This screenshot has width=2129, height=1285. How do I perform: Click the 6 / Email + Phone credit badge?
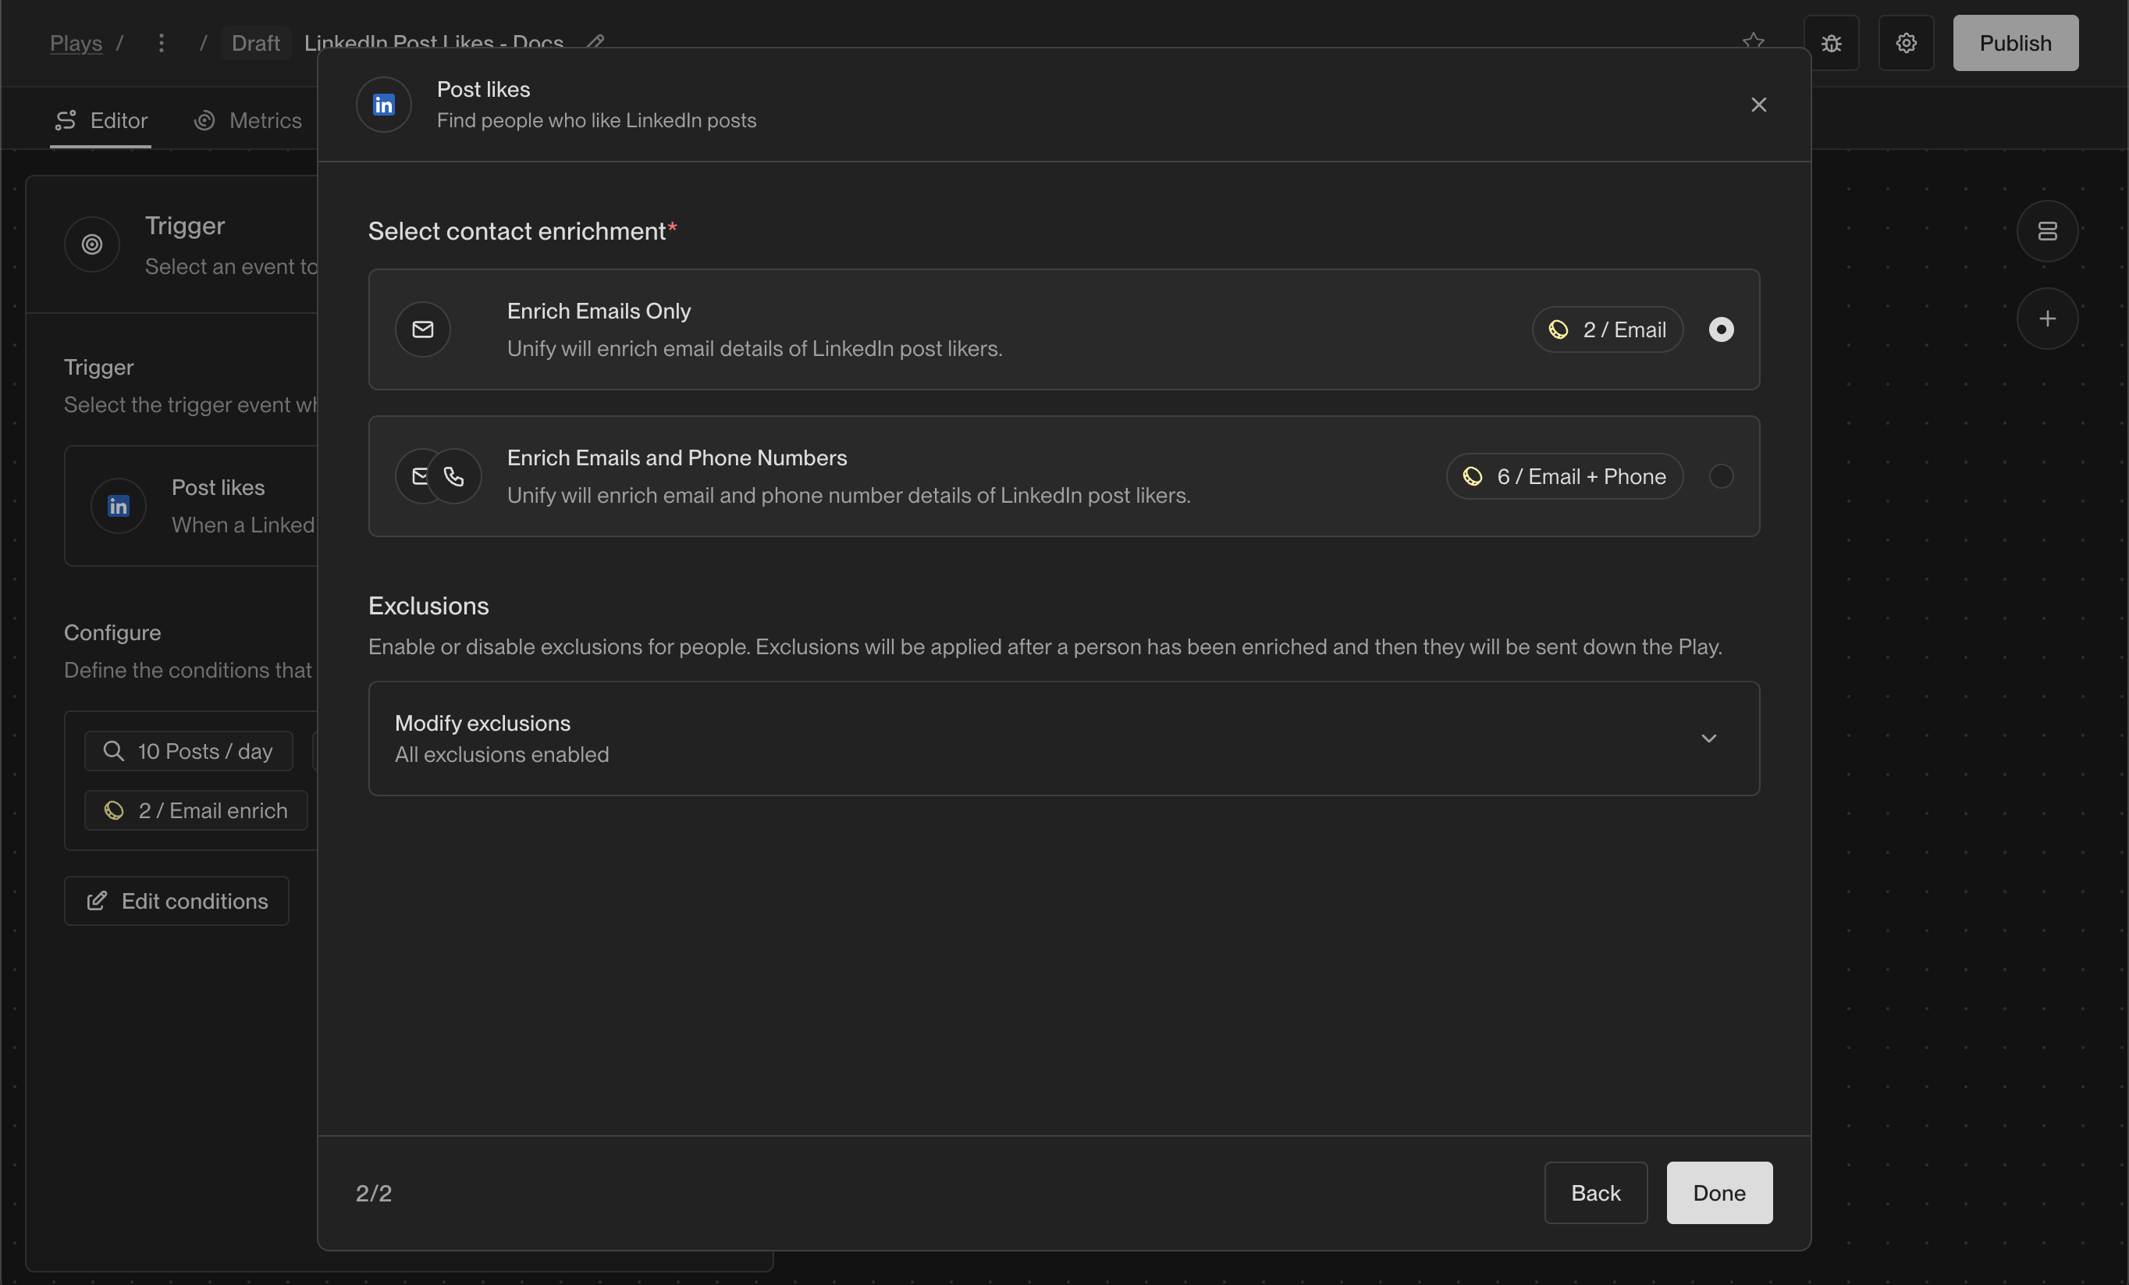click(1564, 476)
